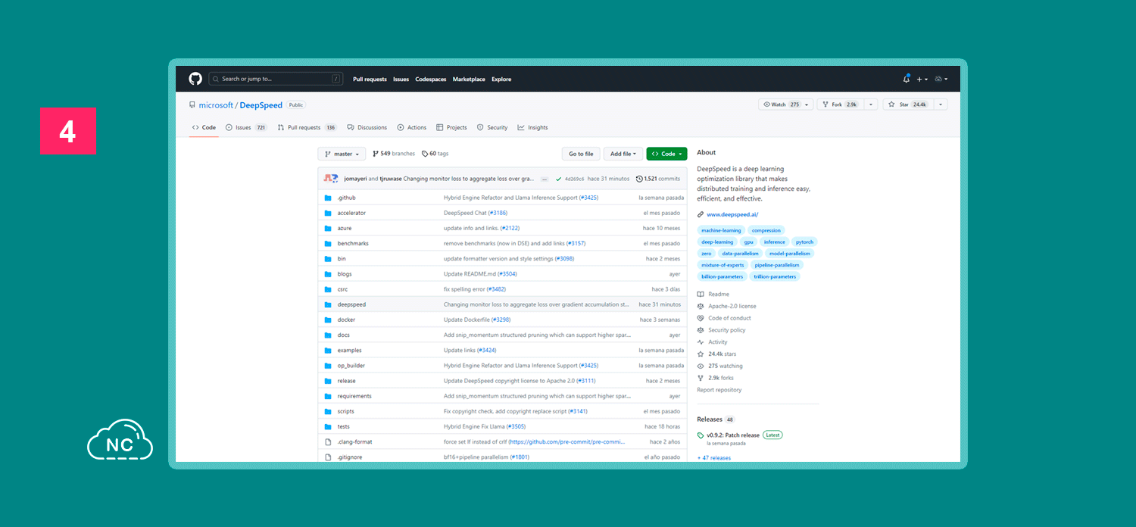Screen dimensions: 1136x527
Task: Click the star icon beside 24.4k stars
Action: point(701,354)
